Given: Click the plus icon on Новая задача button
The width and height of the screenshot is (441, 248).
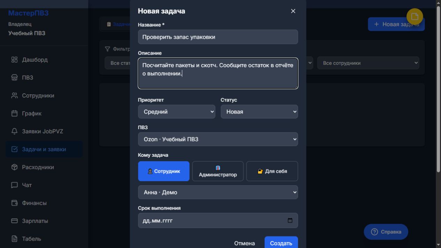Looking at the screenshot, I should [x=377, y=24].
